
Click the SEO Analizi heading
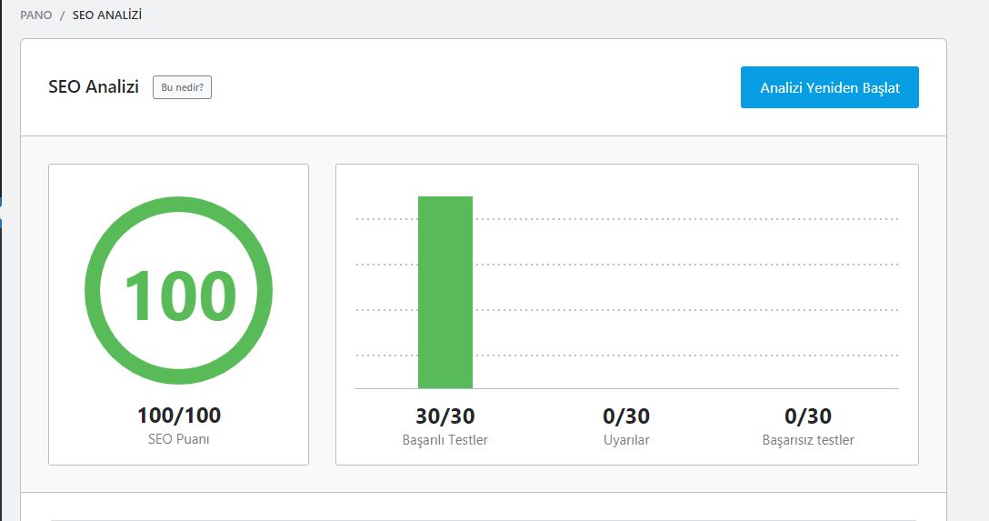click(x=94, y=86)
